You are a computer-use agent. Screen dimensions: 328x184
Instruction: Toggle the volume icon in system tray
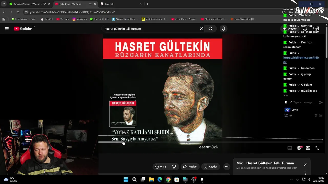pyautogui.click(x=308, y=179)
